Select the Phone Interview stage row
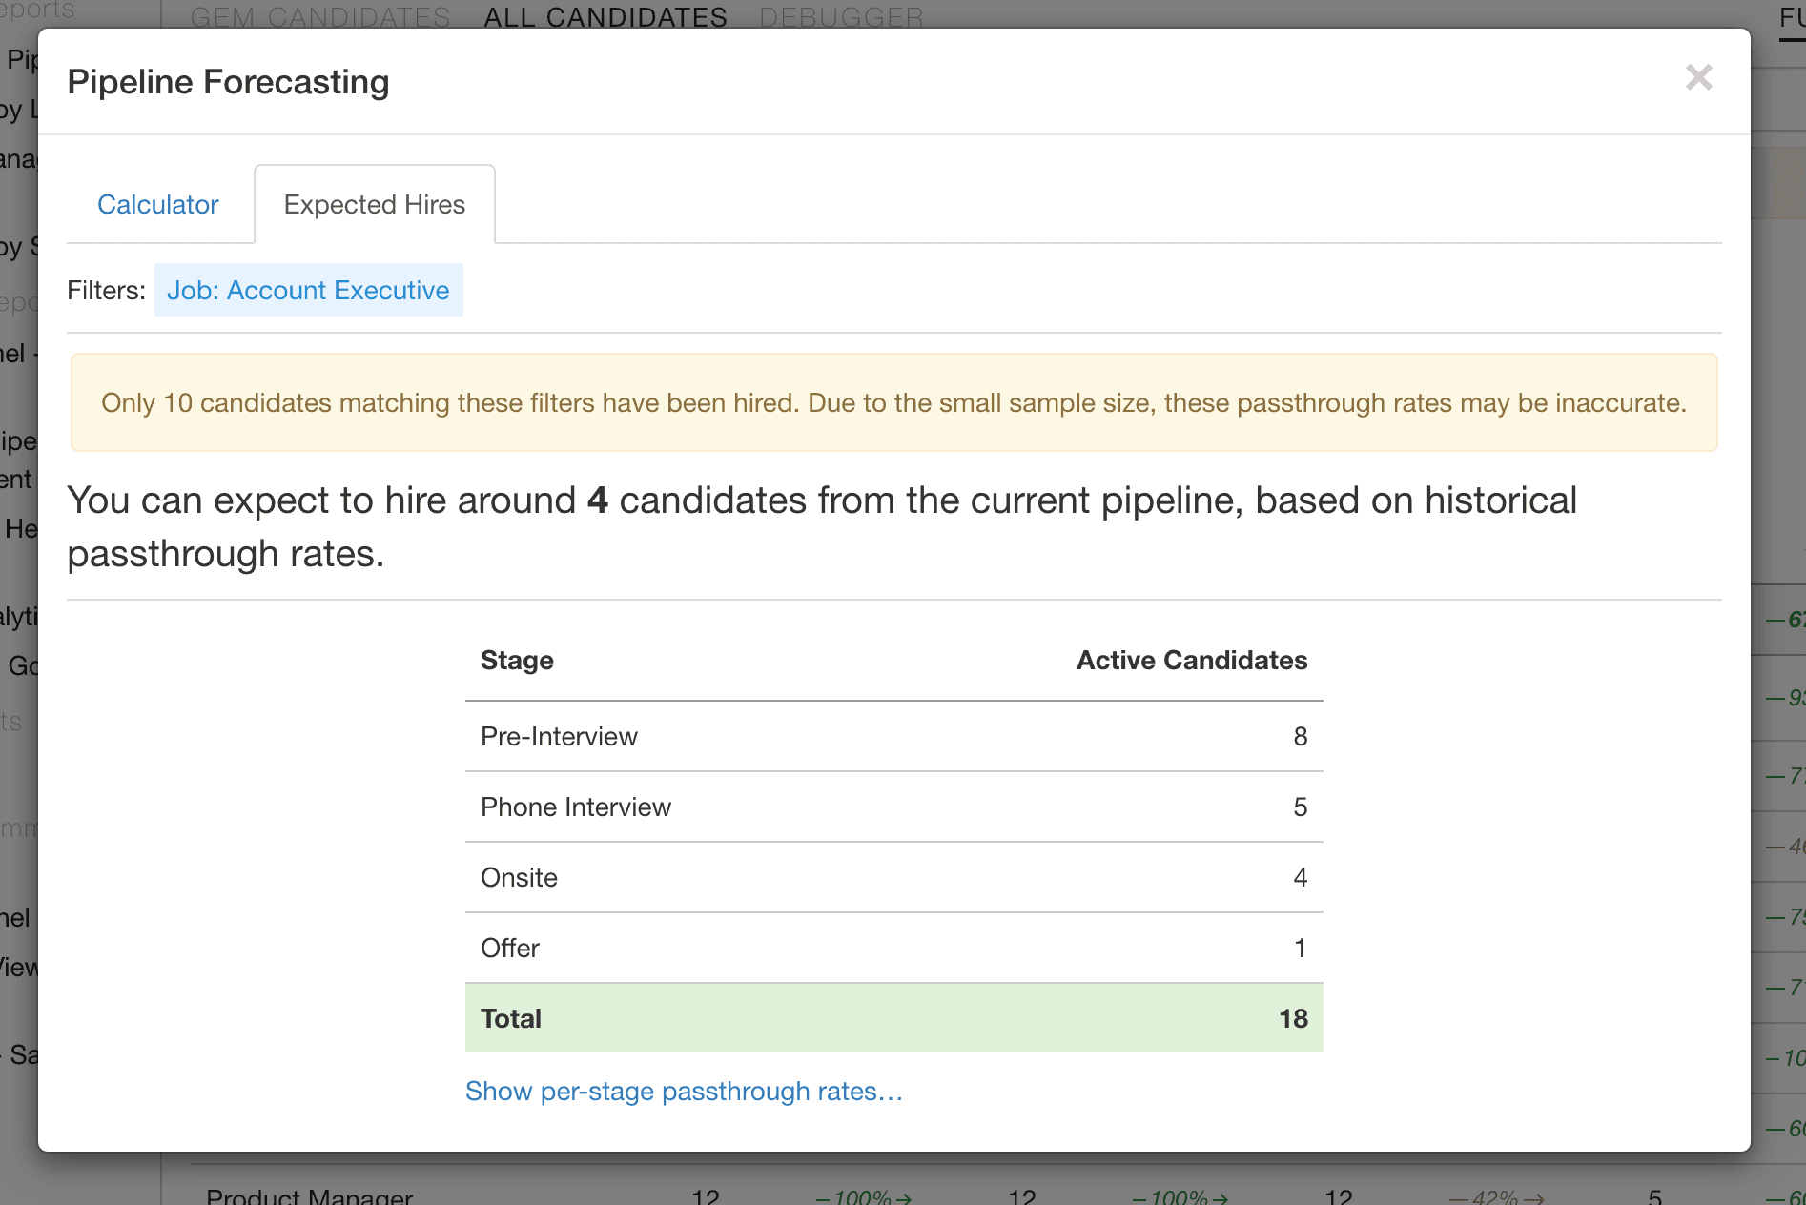The image size is (1806, 1205). click(576, 807)
